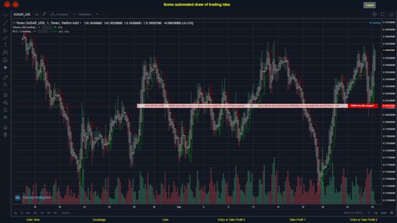Change the 1m interval selector

(x=37, y=14)
